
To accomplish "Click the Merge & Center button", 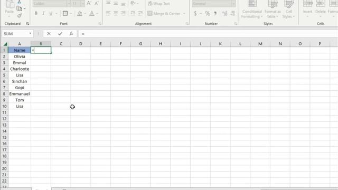I will click(164, 14).
